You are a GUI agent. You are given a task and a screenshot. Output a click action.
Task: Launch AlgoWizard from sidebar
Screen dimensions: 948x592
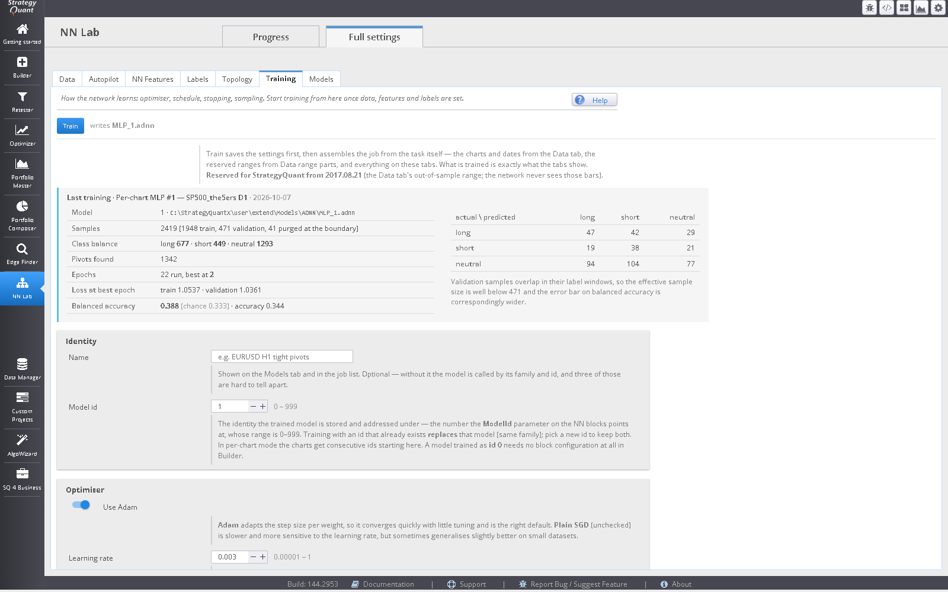click(x=22, y=445)
